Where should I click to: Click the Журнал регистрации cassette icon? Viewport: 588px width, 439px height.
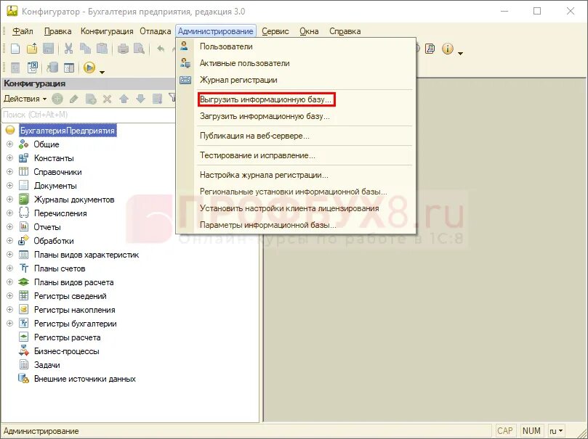[185, 80]
